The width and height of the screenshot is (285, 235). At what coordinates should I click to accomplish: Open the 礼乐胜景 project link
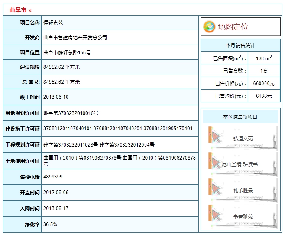click(243, 190)
